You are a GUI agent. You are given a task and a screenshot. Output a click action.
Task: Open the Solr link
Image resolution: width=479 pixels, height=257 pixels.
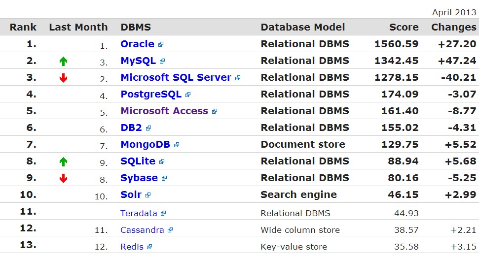(x=131, y=194)
